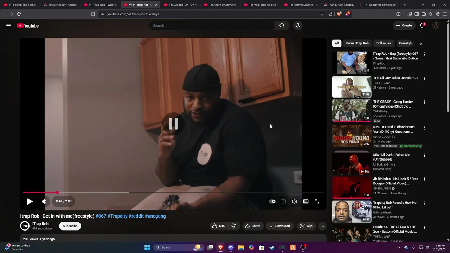This screenshot has width=450, height=253.
Task: Open a new browser tab
Action: [405, 5]
